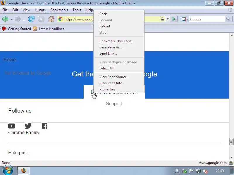Choose Properties in the context menu
The image size is (234, 175).
point(119,89)
